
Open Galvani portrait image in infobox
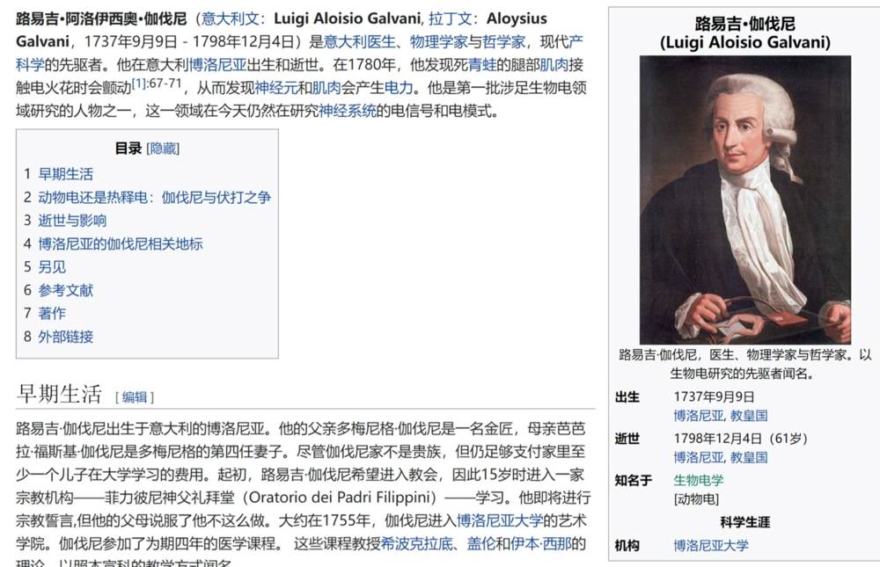click(745, 200)
